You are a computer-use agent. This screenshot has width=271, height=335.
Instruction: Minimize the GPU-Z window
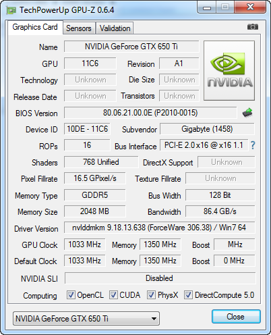[x=207, y=8]
